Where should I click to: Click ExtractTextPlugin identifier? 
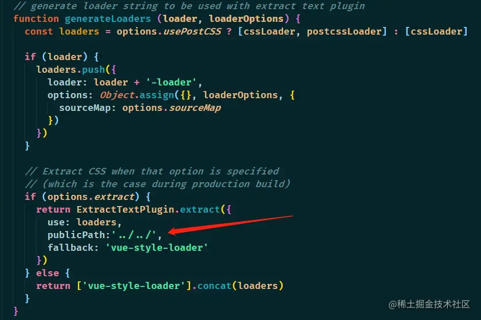point(126,210)
